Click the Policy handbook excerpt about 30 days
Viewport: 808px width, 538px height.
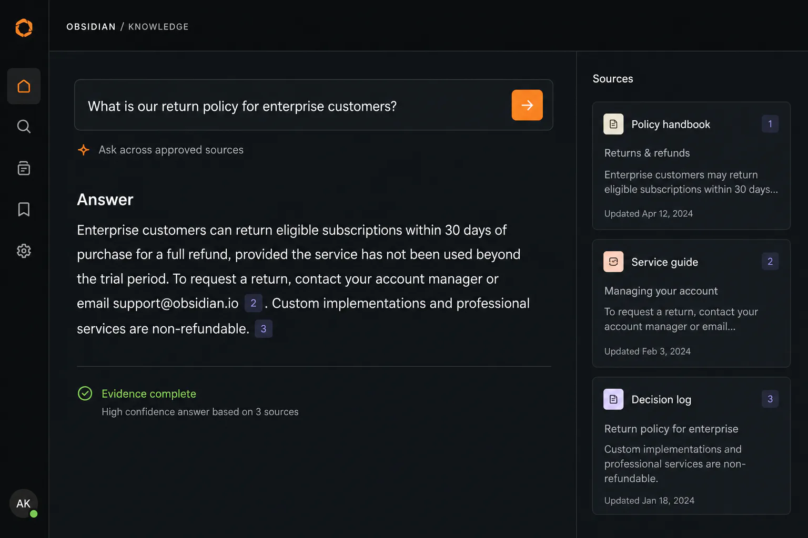(x=691, y=182)
